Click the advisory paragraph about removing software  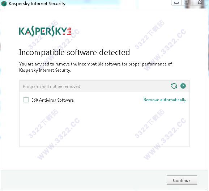pyautogui.click(x=95, y=67)
